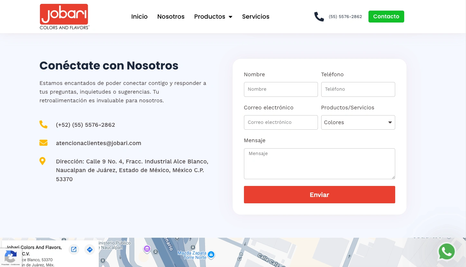Image resolution: width=466 pixels, height=267 pixels.
Task: Get directions with the blue arrow icon
Action: click(90, 249)
